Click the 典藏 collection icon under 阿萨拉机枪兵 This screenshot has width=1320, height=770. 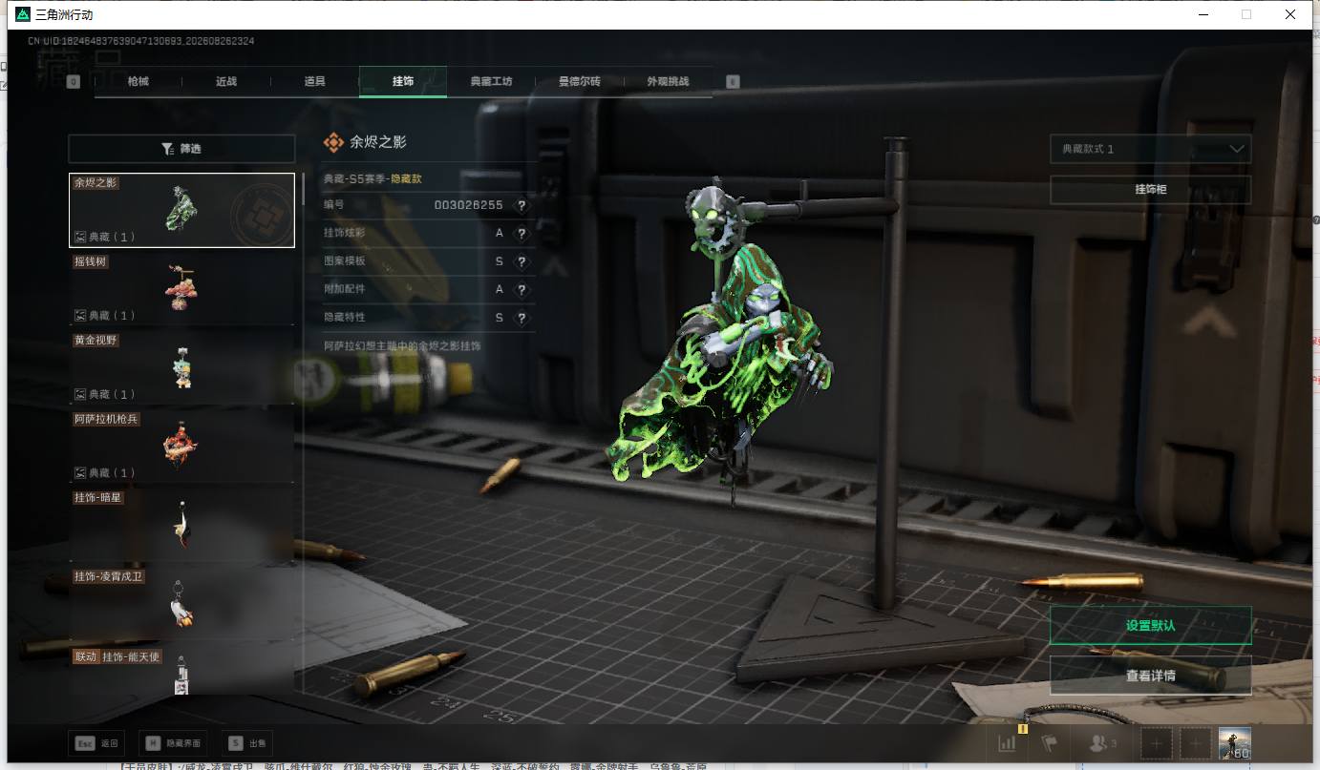(x=80, y=472)
